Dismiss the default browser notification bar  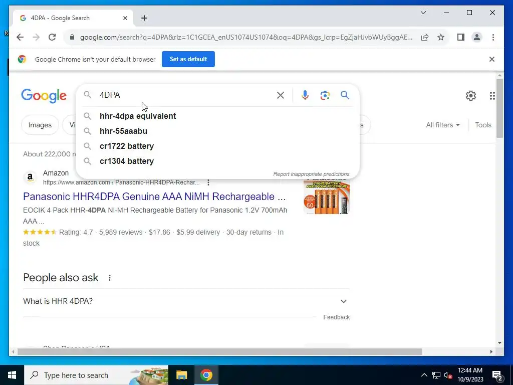pyautogui.click(x=492, y=59)
